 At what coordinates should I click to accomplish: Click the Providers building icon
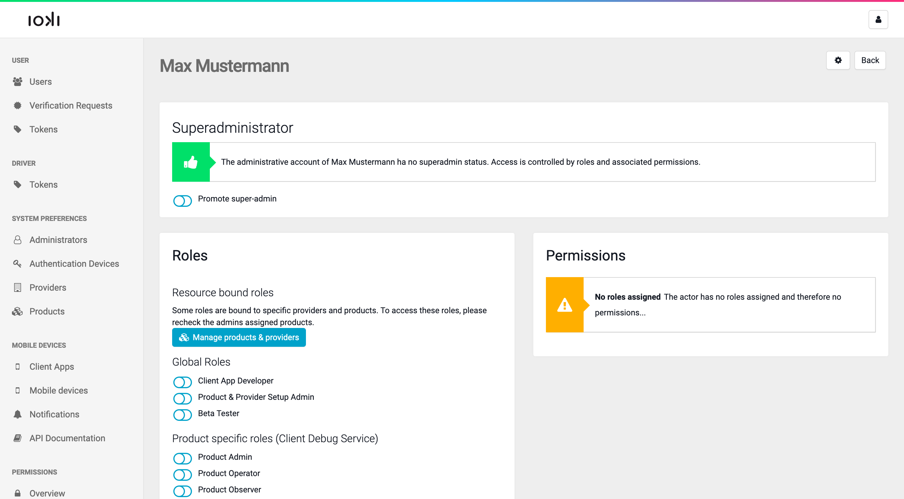[x=18, y=287]
